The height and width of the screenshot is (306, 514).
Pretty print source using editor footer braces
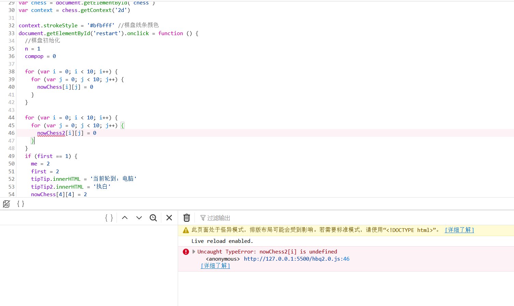(x=21, y=204)
